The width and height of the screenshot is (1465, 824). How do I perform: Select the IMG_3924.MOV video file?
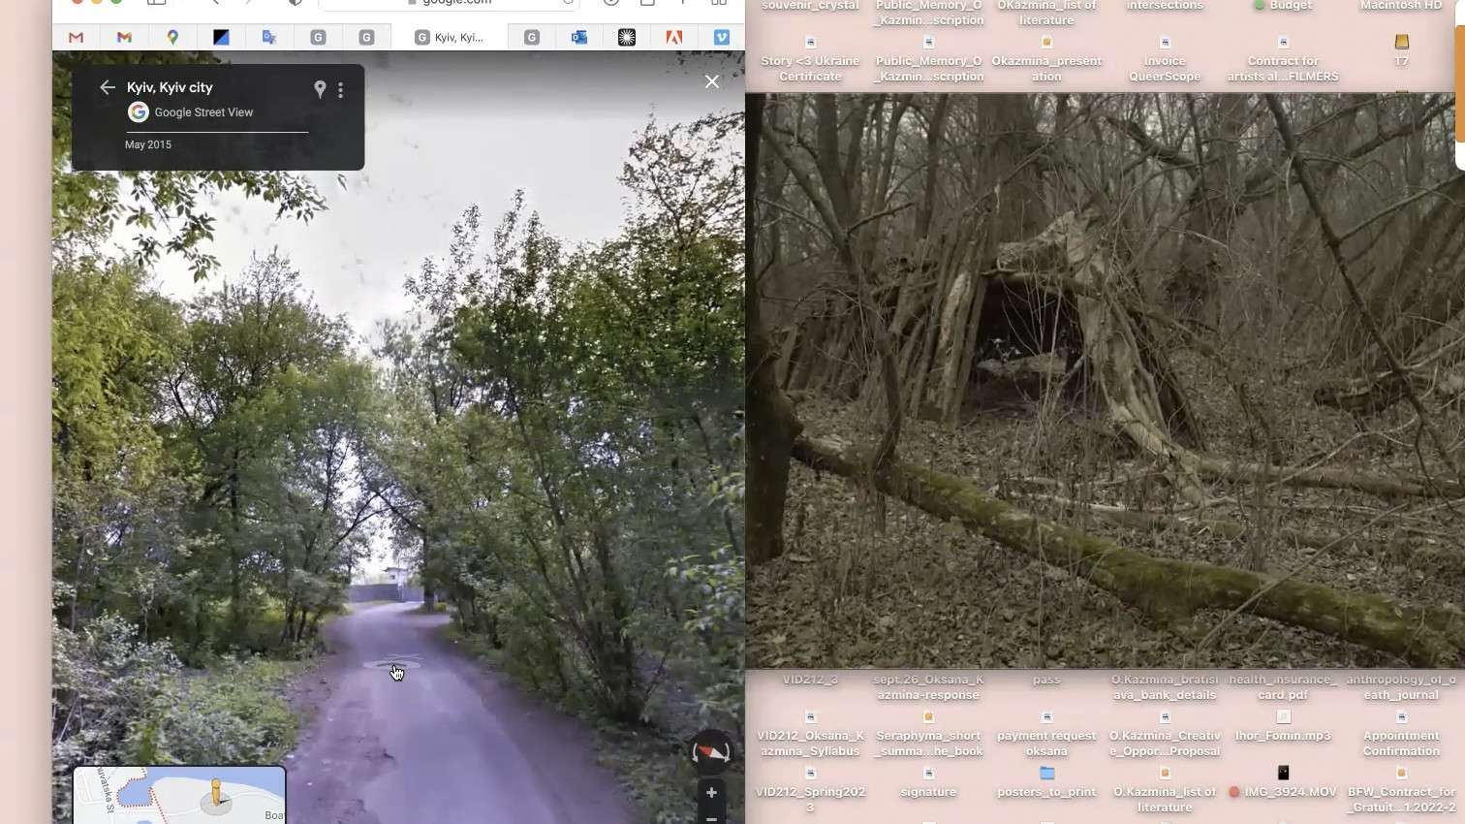coord(1283,774)
